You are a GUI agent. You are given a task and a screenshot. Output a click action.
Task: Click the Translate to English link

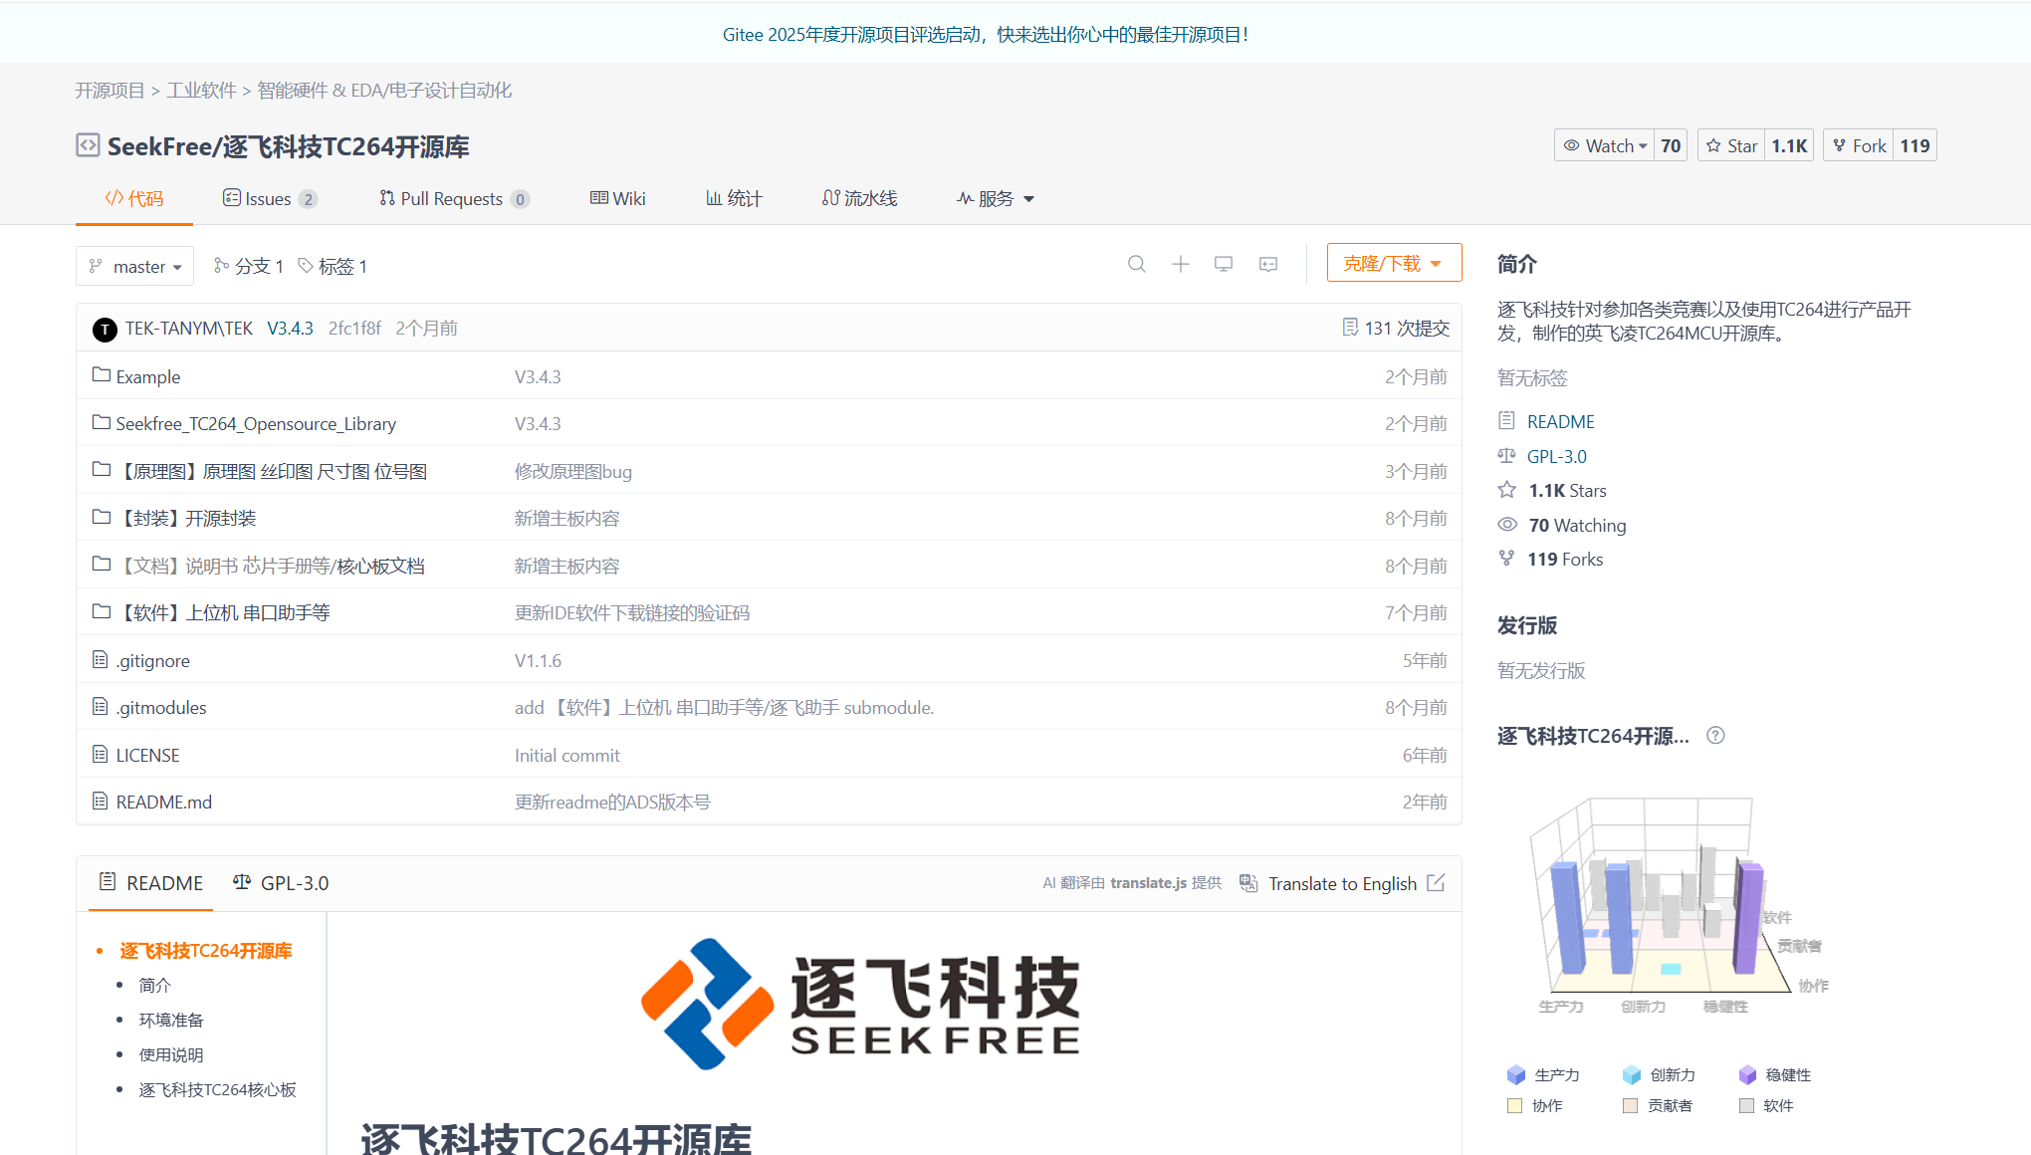1341,883
